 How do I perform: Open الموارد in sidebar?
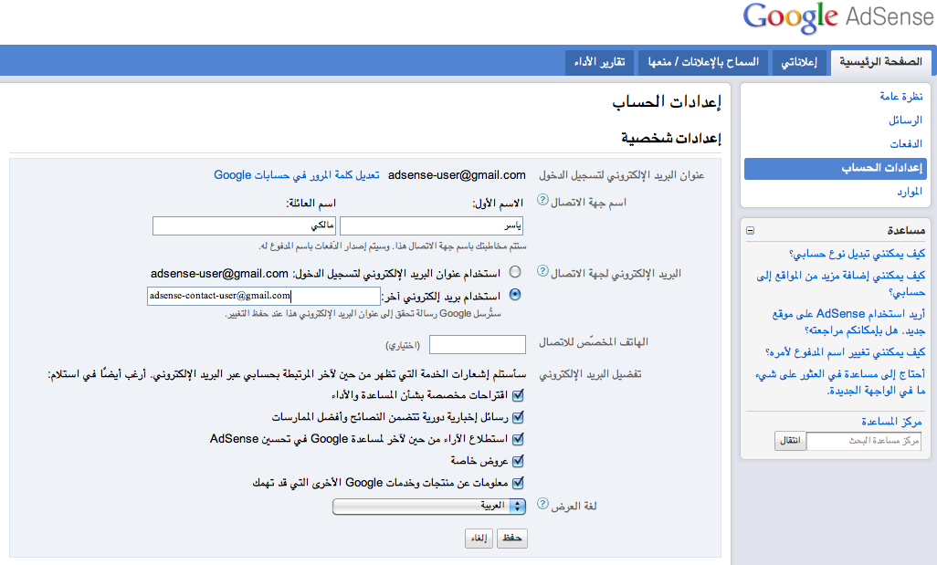909,192
